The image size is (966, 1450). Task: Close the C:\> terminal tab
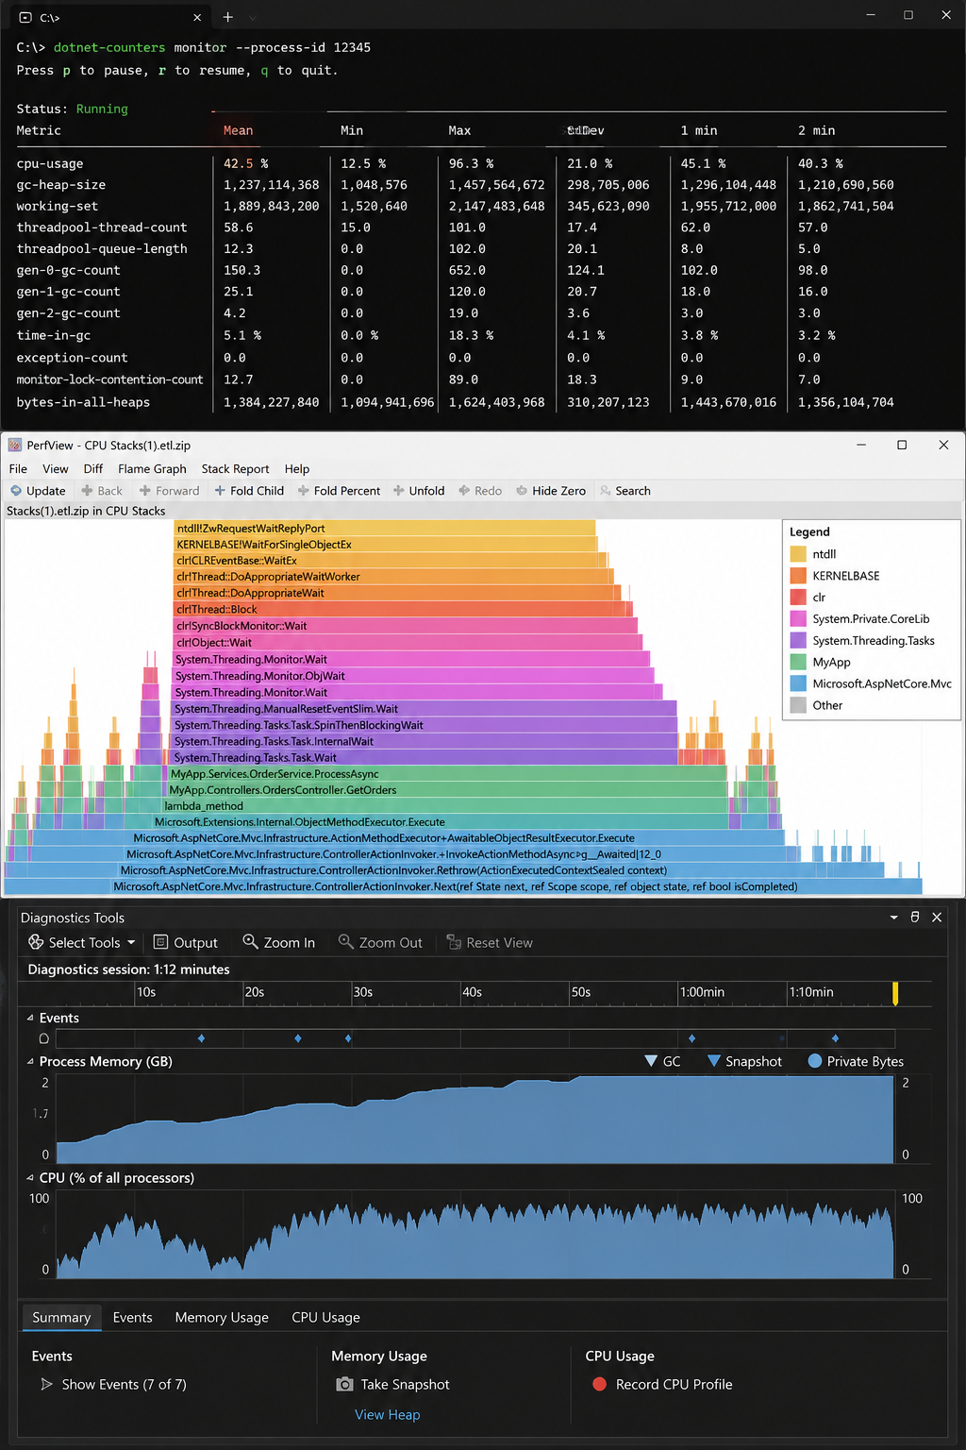[x=197, y=17]
